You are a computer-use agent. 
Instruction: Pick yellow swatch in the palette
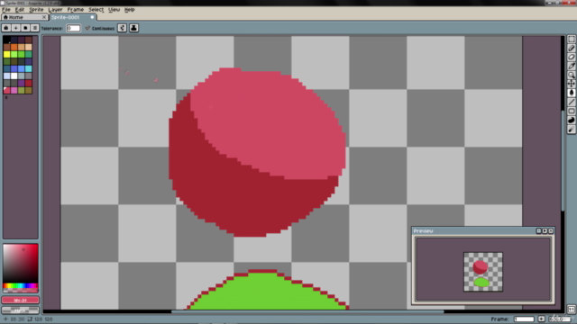[6, 54]
